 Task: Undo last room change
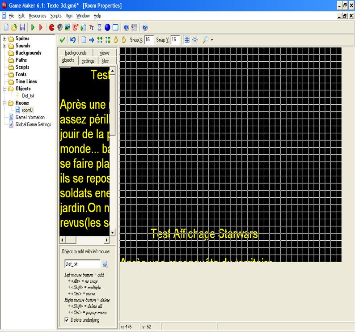[73, 40]
